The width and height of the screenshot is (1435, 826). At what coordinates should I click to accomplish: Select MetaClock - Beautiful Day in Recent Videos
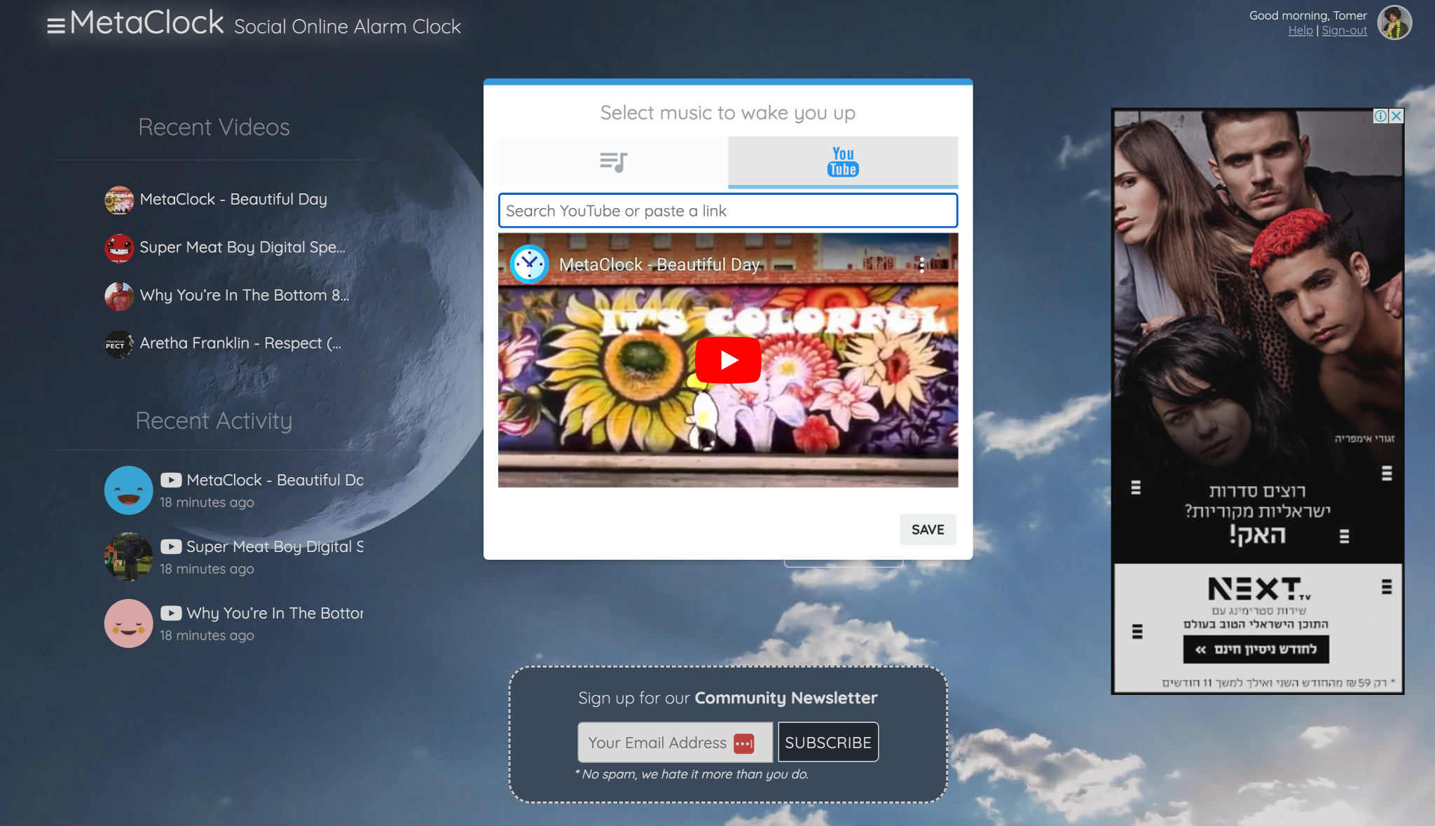tap(233, 200)
